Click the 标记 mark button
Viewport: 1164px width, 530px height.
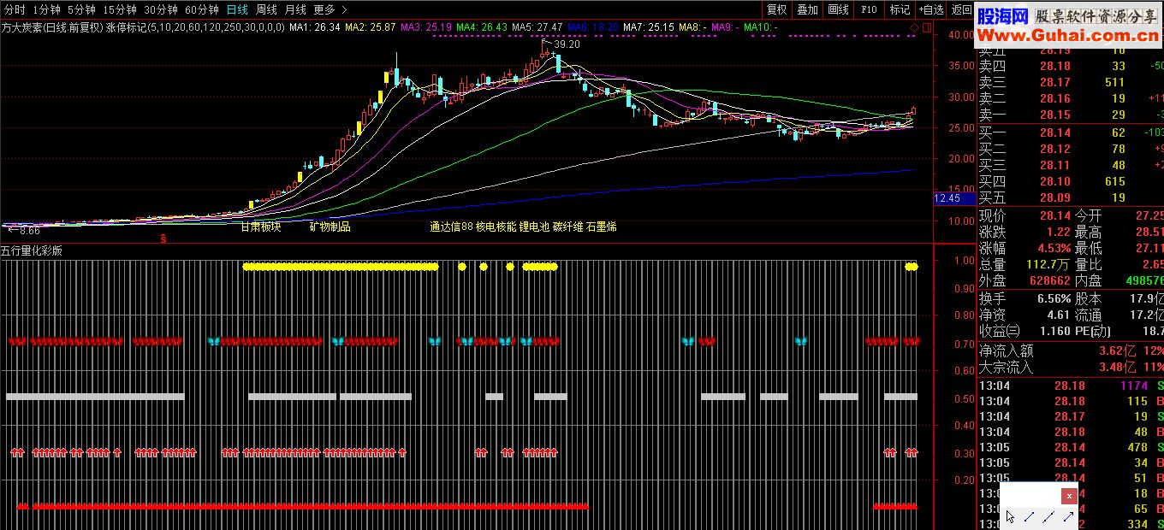[900, 9]
